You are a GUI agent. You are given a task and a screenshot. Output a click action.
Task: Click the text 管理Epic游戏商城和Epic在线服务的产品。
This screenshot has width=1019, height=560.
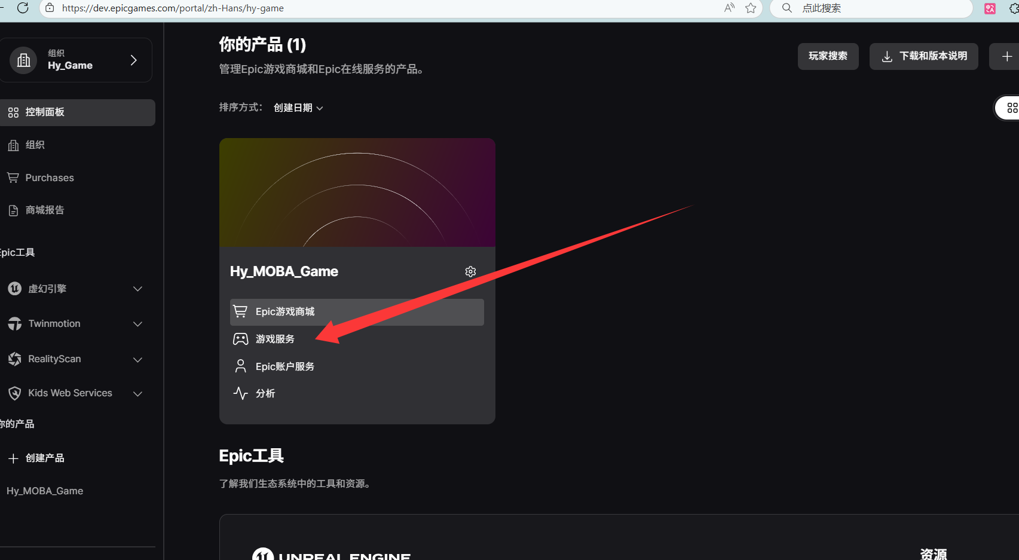point(323,69)
